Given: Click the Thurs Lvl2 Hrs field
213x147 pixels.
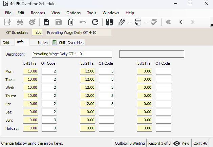Looking at the screenshot, I should pyautogui.click(x=88, y=96).
